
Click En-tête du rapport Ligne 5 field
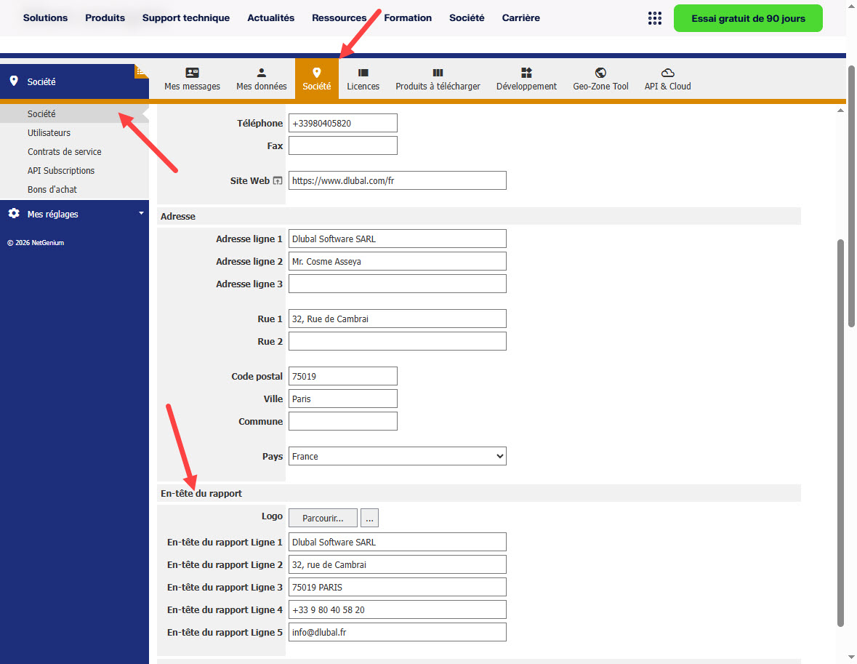(x=398, y=632)
